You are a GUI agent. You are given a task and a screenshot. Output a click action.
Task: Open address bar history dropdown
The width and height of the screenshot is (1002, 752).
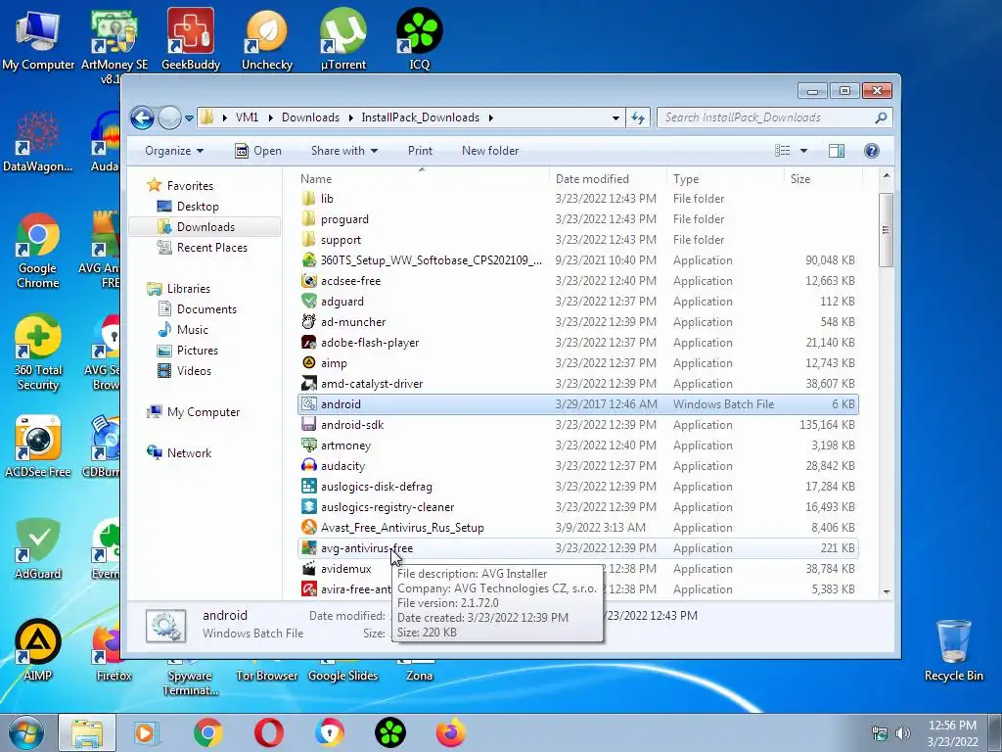615,117
